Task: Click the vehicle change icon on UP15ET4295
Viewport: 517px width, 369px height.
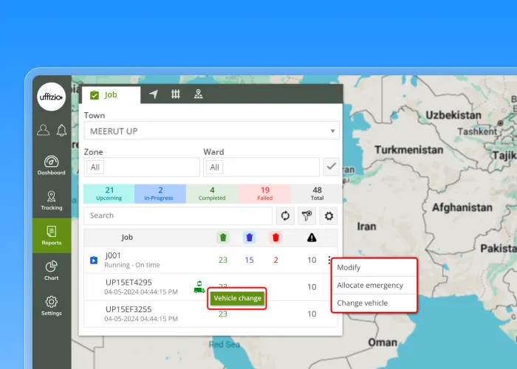Action: click(x=199, y=286)
